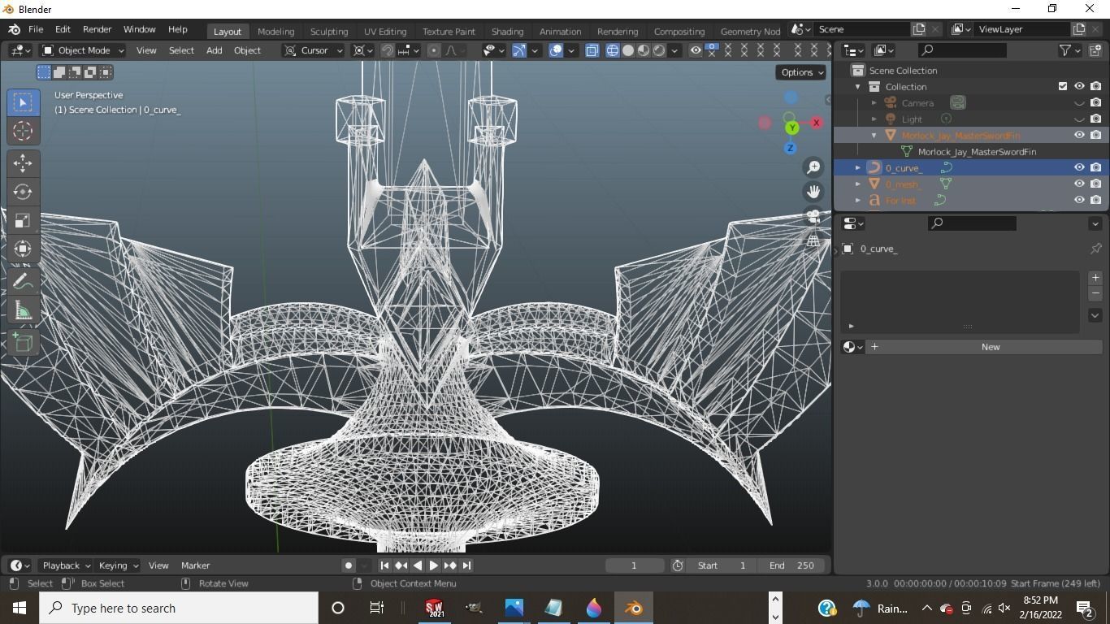Remove material slot with minus button

coord(1095,293)
